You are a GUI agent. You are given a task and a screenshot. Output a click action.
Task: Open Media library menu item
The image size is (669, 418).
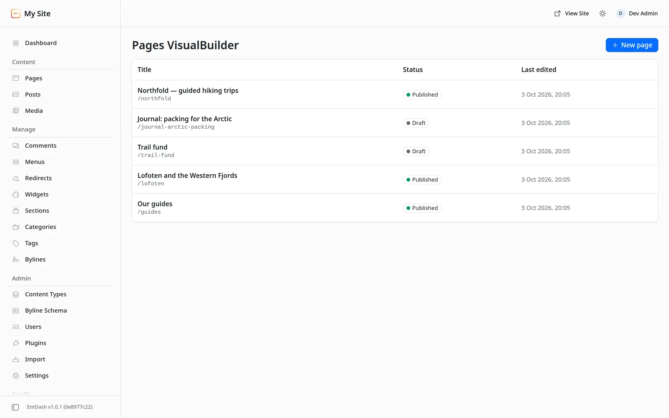(60, 111)
